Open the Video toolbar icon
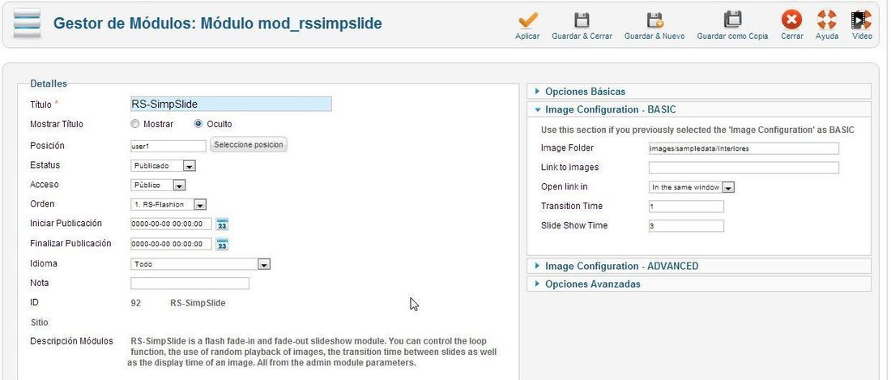 pos(862,20)
